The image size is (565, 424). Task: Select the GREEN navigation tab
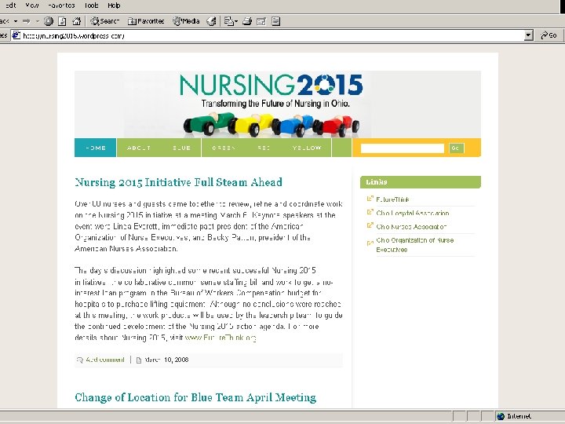(224, 148)
